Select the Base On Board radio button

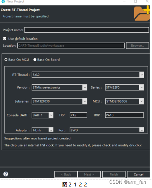pos(35,60)
